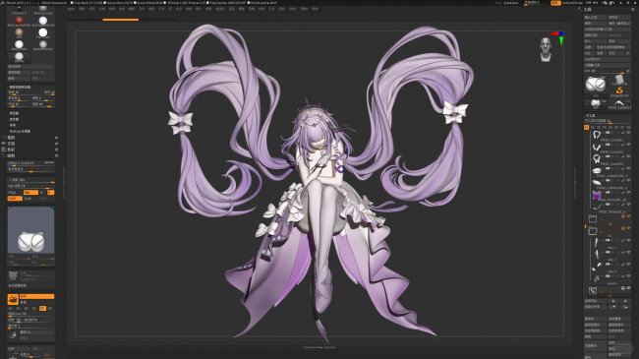Screen dimensions: 639x359
Task: Toggle visibility eye of PM3D_Cylinder3D1_4
Action: point(628,168)
